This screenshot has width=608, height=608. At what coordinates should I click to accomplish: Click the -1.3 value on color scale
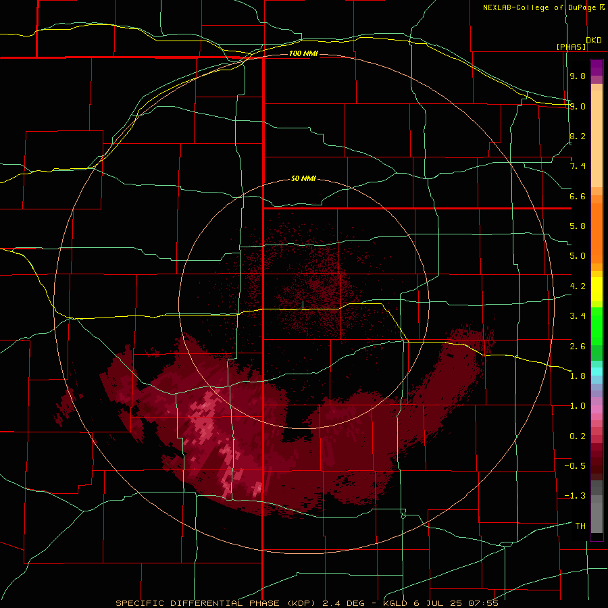point(575,496)
